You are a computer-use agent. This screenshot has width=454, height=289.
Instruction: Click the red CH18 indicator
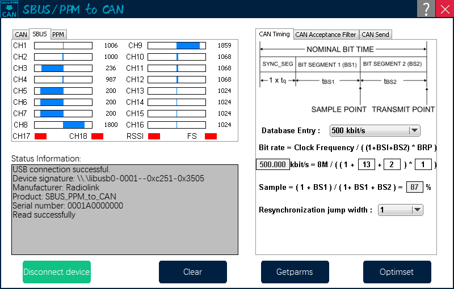click(x=97, y=136)
